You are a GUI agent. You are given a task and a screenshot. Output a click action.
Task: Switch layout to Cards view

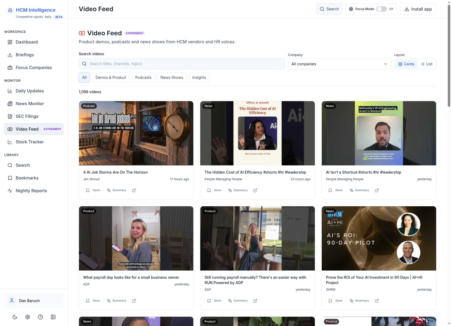click(x=406, y=64)
